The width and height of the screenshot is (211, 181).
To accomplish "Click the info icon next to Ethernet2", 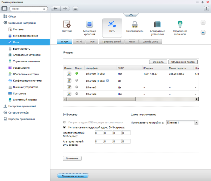I will coord(107,80).
